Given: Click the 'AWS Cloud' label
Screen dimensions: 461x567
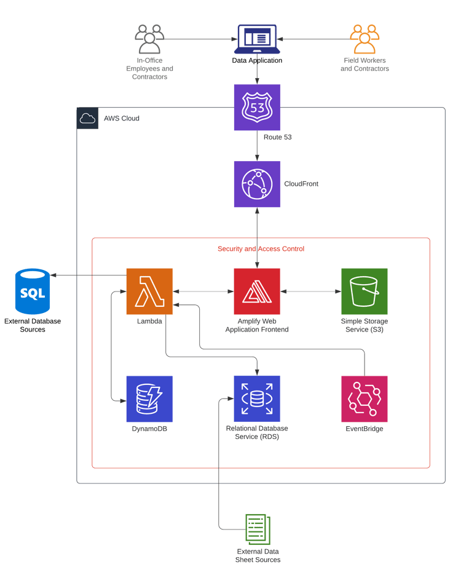Looking at the screenshot, I should [x=122, y=118].
